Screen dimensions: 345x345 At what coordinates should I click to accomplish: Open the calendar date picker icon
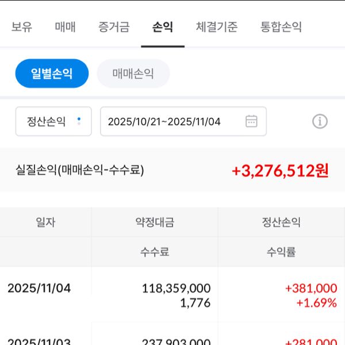(x=251, y=121)
